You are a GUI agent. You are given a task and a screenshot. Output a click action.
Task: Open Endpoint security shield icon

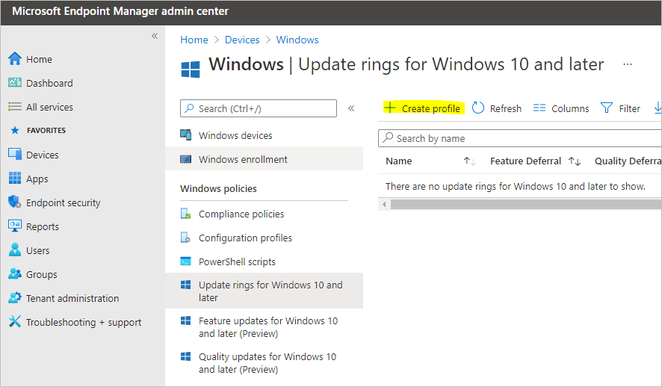coord(15,202)
